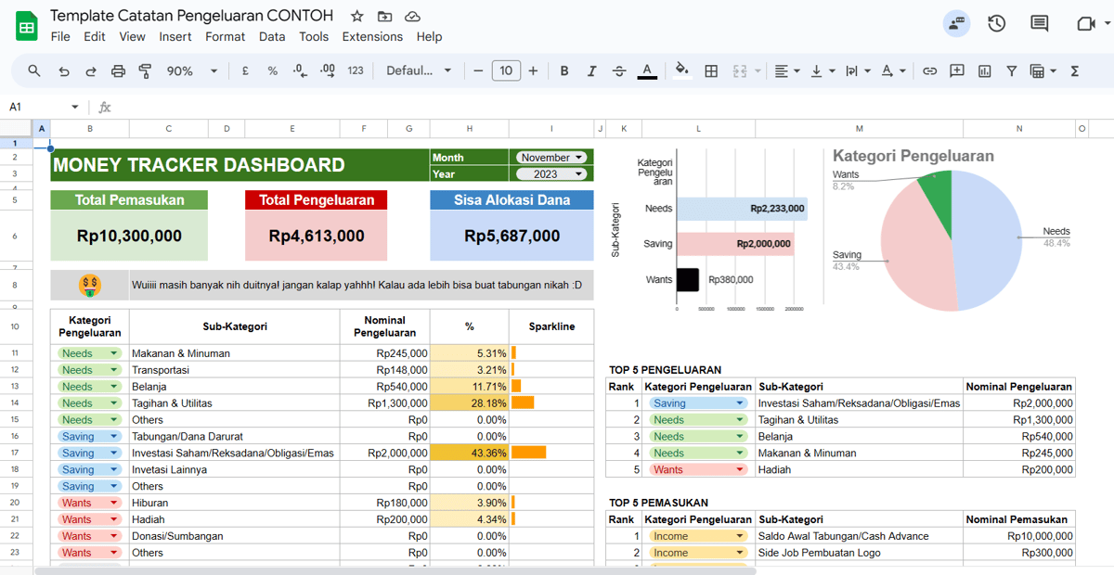Toggle bold formatting

pos(564,70)
